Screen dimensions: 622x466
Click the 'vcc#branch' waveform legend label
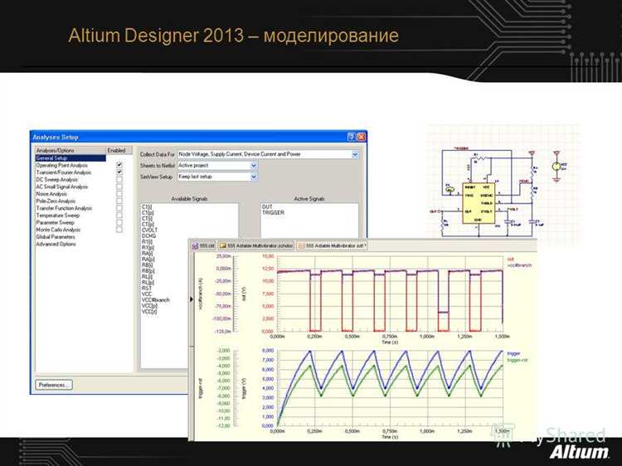pos(519,265)
